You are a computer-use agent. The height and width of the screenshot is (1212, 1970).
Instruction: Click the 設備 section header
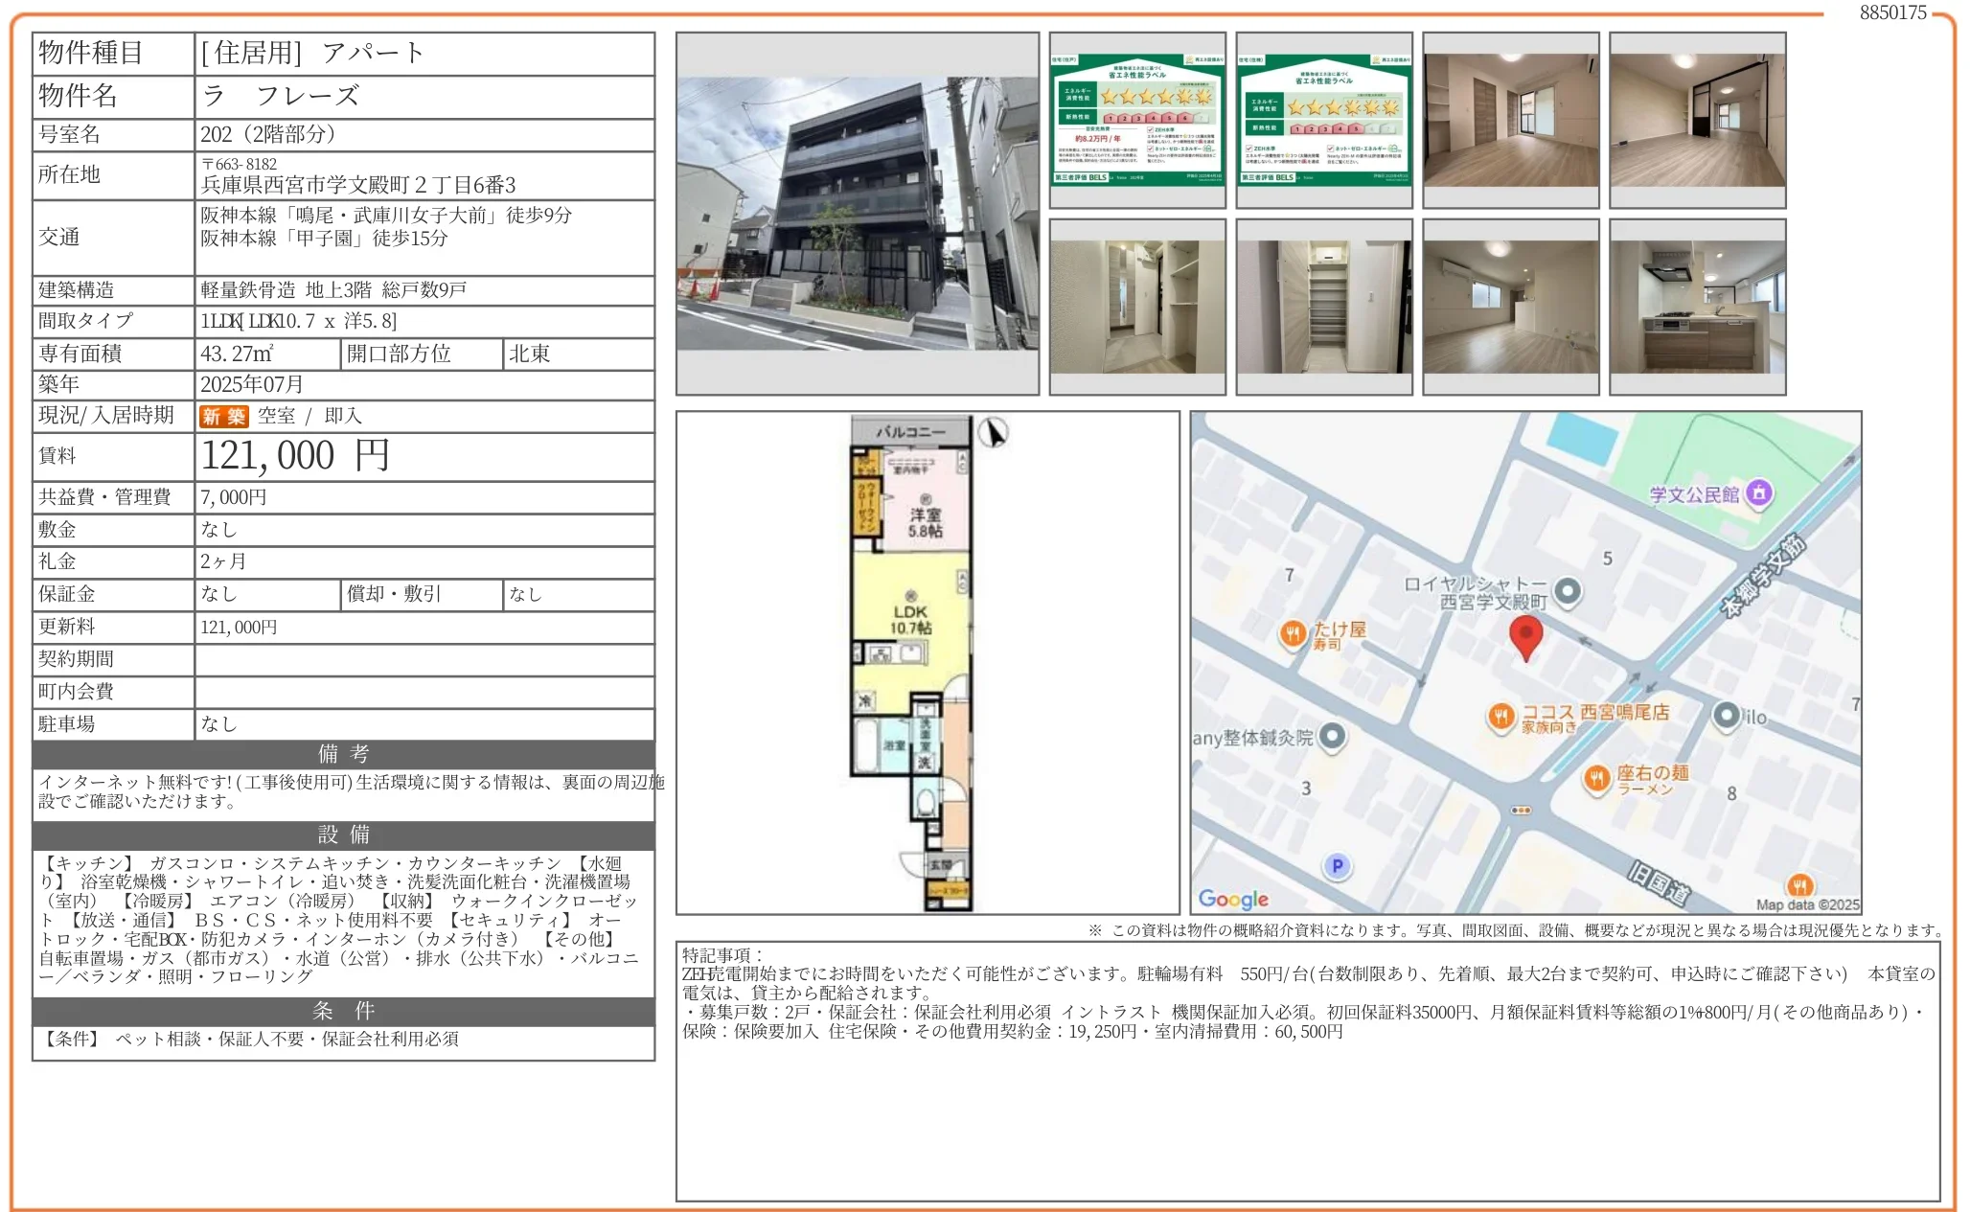(343, 835)
